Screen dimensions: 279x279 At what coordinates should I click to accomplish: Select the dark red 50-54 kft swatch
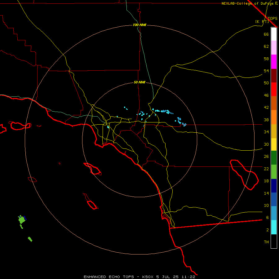coord(274,75)
